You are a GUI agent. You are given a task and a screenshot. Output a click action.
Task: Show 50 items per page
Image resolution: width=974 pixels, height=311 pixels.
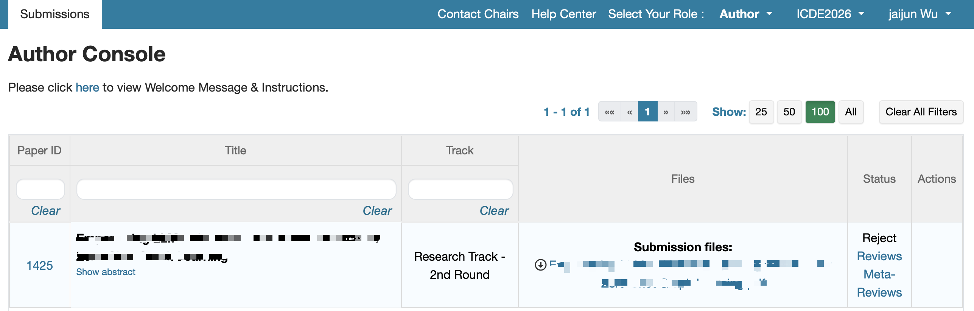[x=789, y=112]
